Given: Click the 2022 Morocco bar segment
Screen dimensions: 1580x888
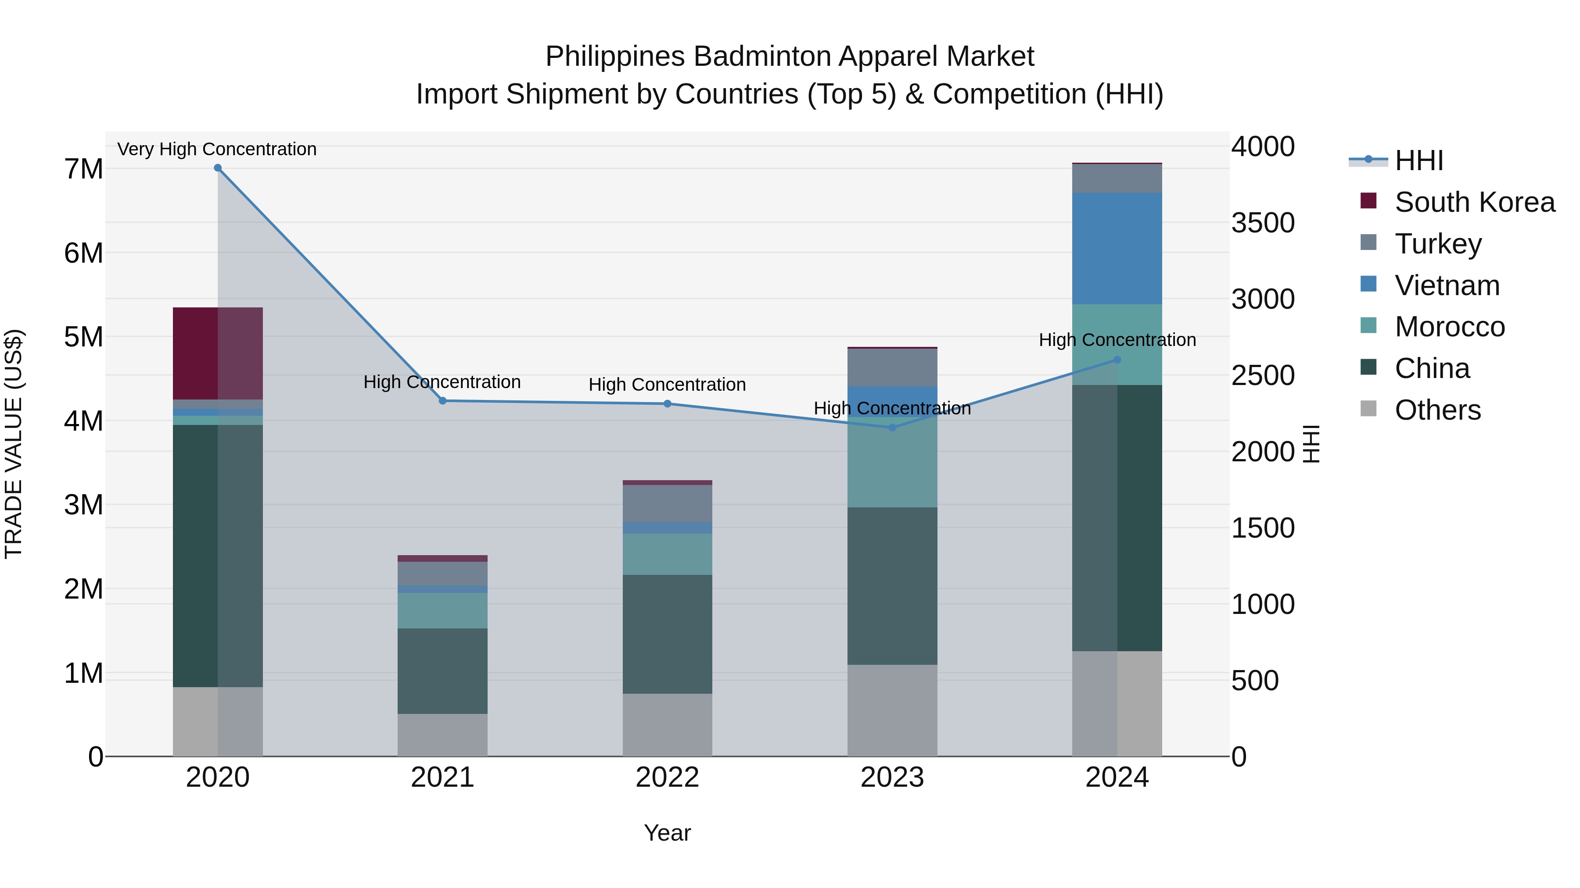Looking at the screenshot, I should pyautogui.click(x=667, y=554).
